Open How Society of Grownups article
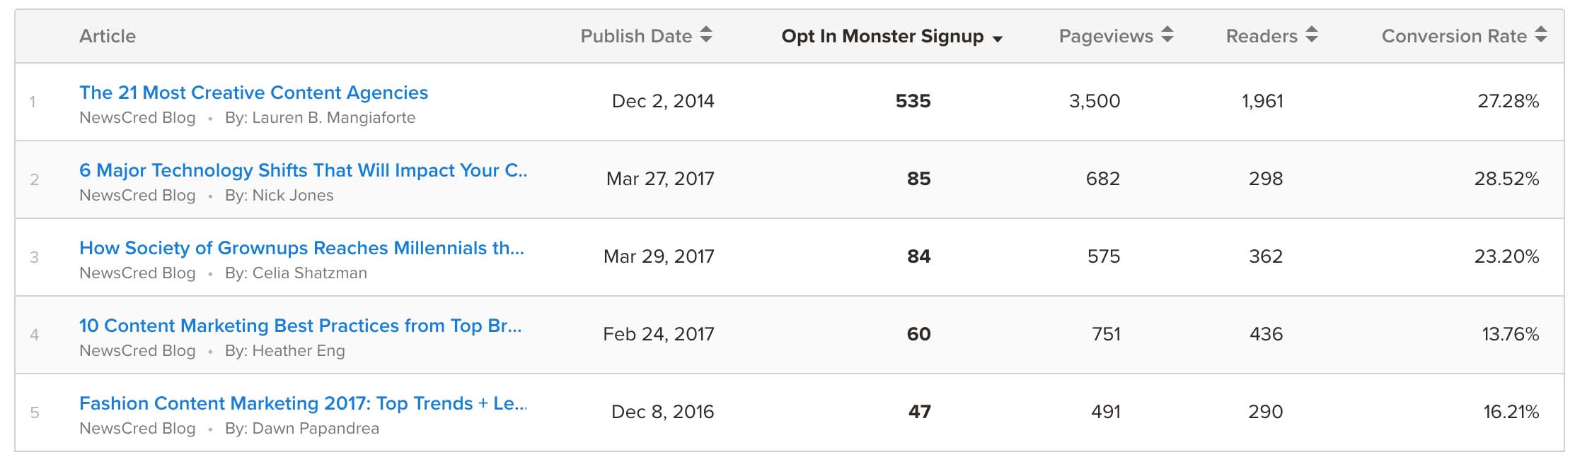 pyautogui.click(x=301, y=248)
